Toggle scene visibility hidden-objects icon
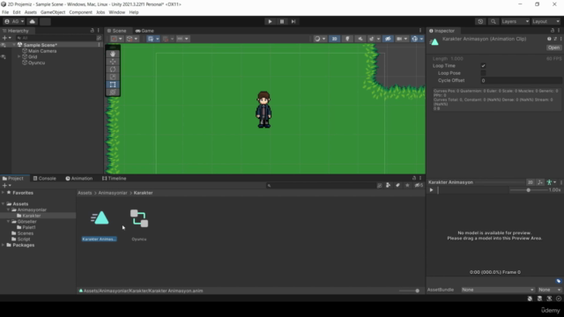 click(x=388, y=39)
